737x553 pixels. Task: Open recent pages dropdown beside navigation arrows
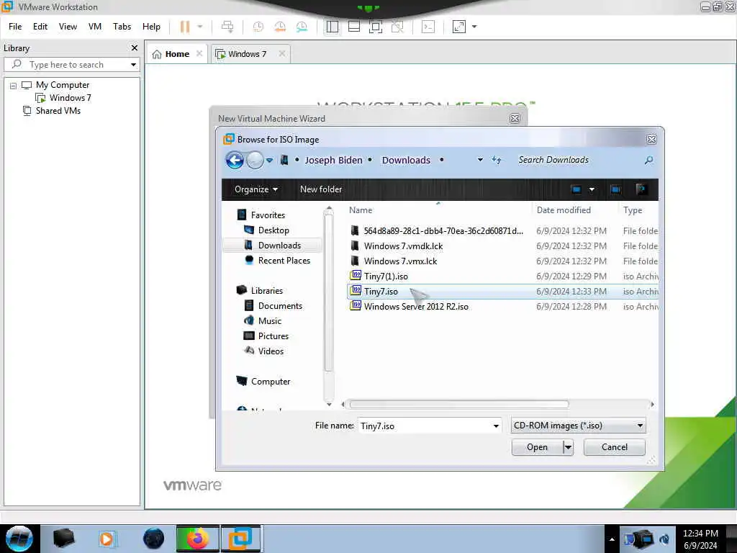(270, 161)
